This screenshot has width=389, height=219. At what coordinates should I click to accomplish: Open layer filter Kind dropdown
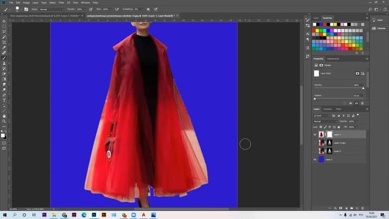coord(322,116)
